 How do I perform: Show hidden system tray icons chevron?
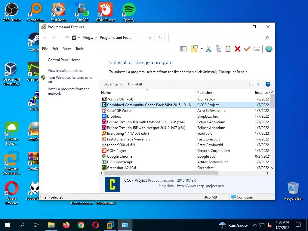pos(254,225)
